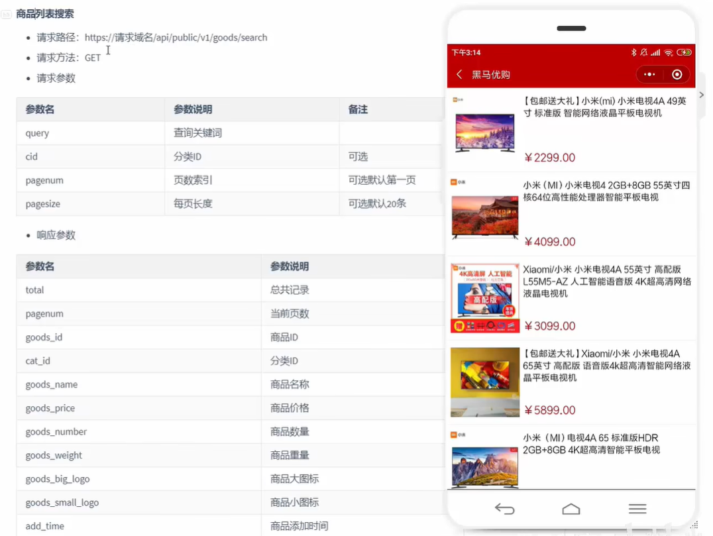Select product title L55M5-AZ 人工智能语音版
This screenshot has width=713, height=536.
(x=607, y=282)
